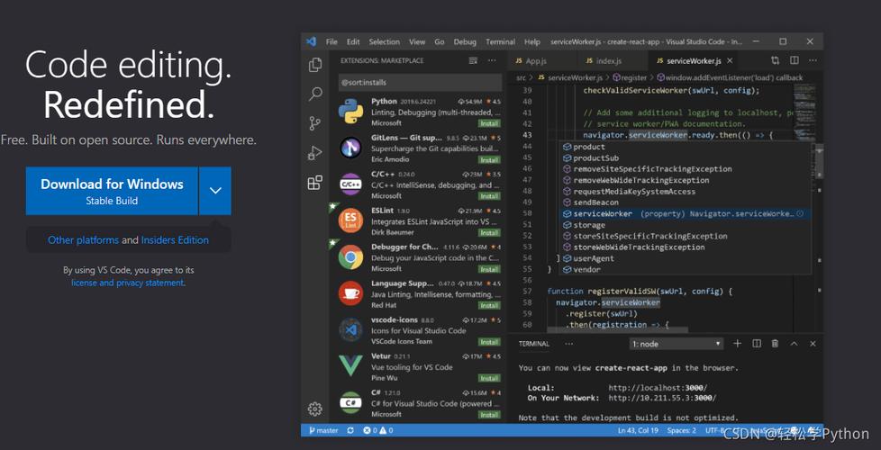Image resolution: width=881 pixels, height=450 pixels.
Task: Close the serviceWorker.js tab
Action: pos(730,60)
